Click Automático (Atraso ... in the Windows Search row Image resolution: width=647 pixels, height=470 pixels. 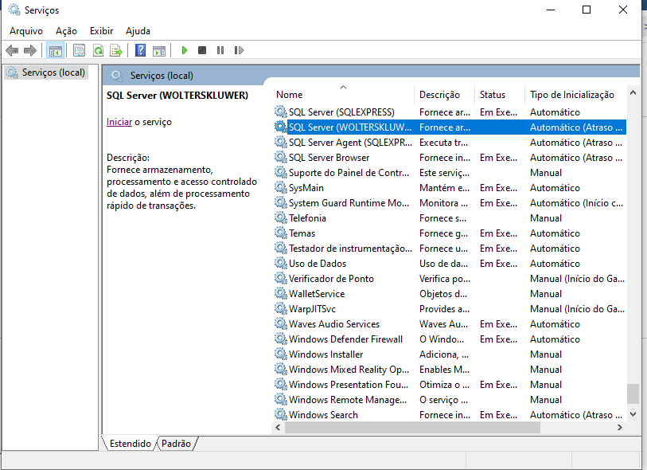tap(576, 415)
